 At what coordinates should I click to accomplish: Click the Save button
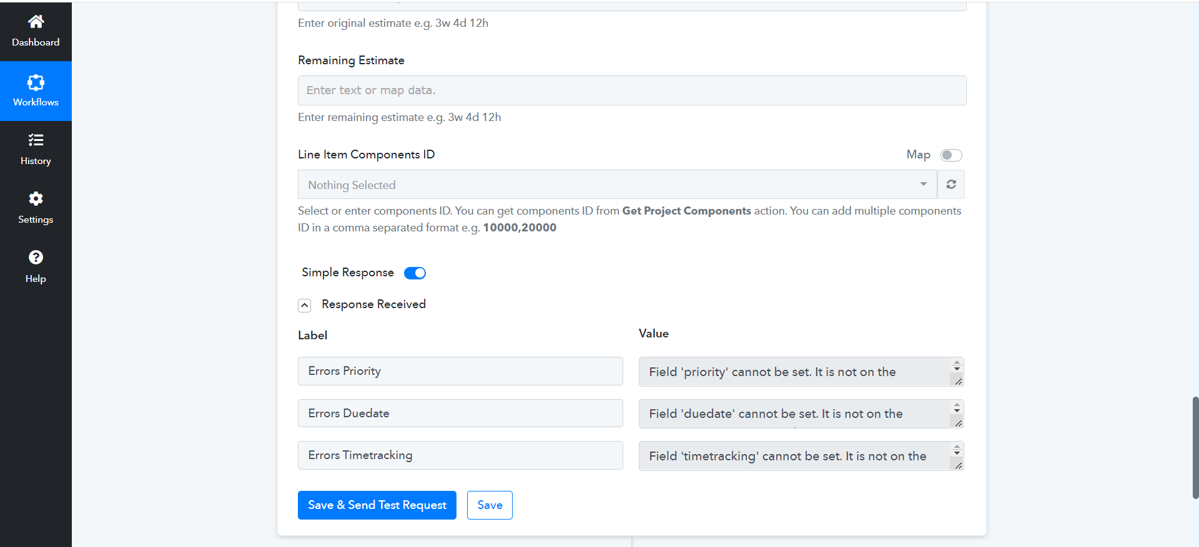(x=490, y=505)
